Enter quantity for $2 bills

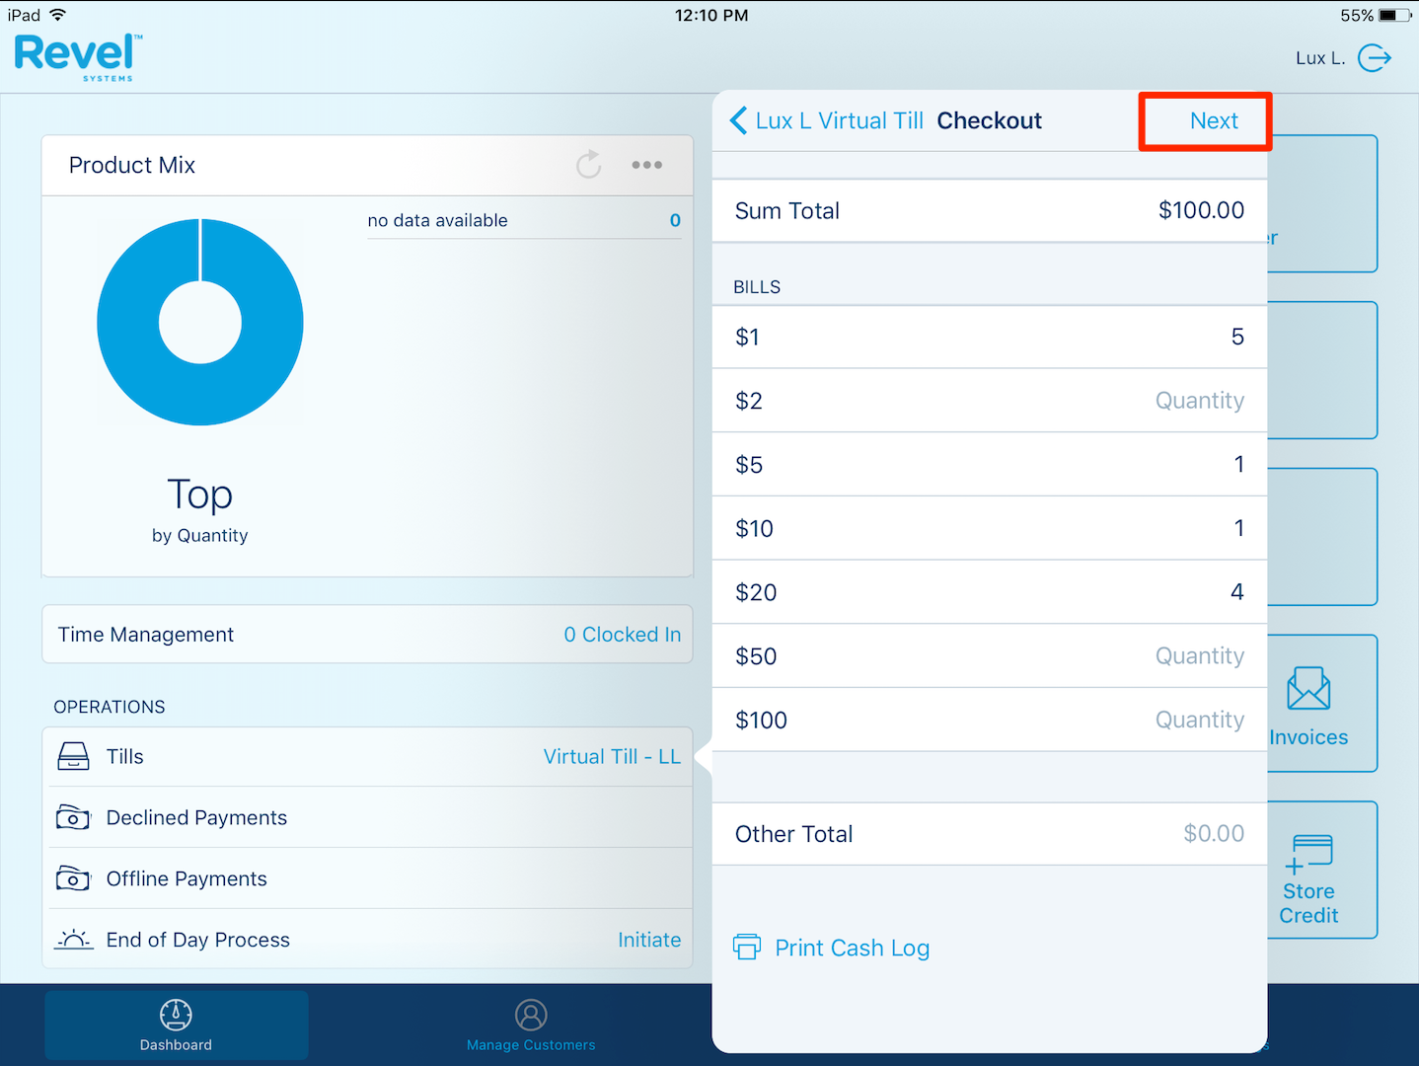coord(1199,401)
